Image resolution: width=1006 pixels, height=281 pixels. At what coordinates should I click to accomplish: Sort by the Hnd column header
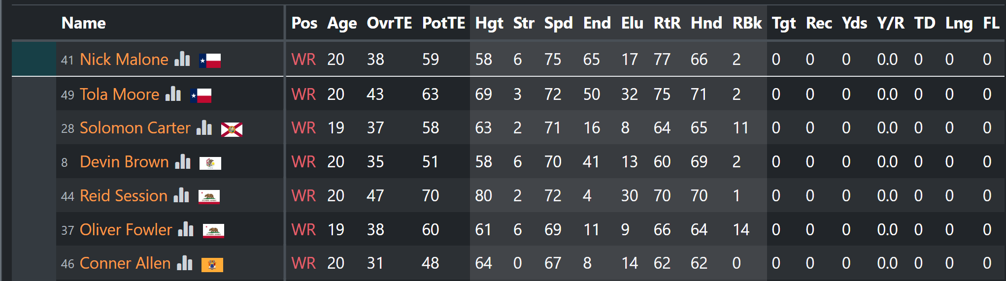point(706,23)
